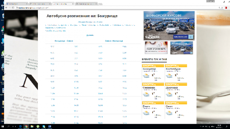
Task: Open the Шофьорски курсове car banner ad
Action: tap(169, 26)
